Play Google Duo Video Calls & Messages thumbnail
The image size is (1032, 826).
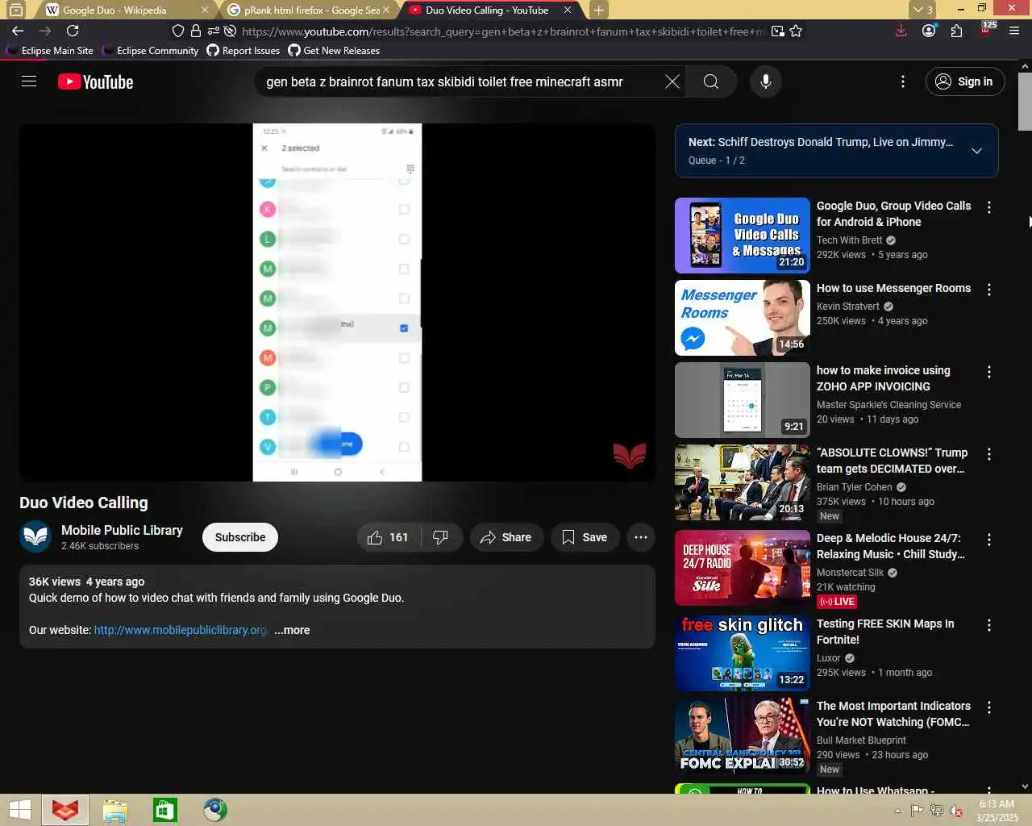743,236
